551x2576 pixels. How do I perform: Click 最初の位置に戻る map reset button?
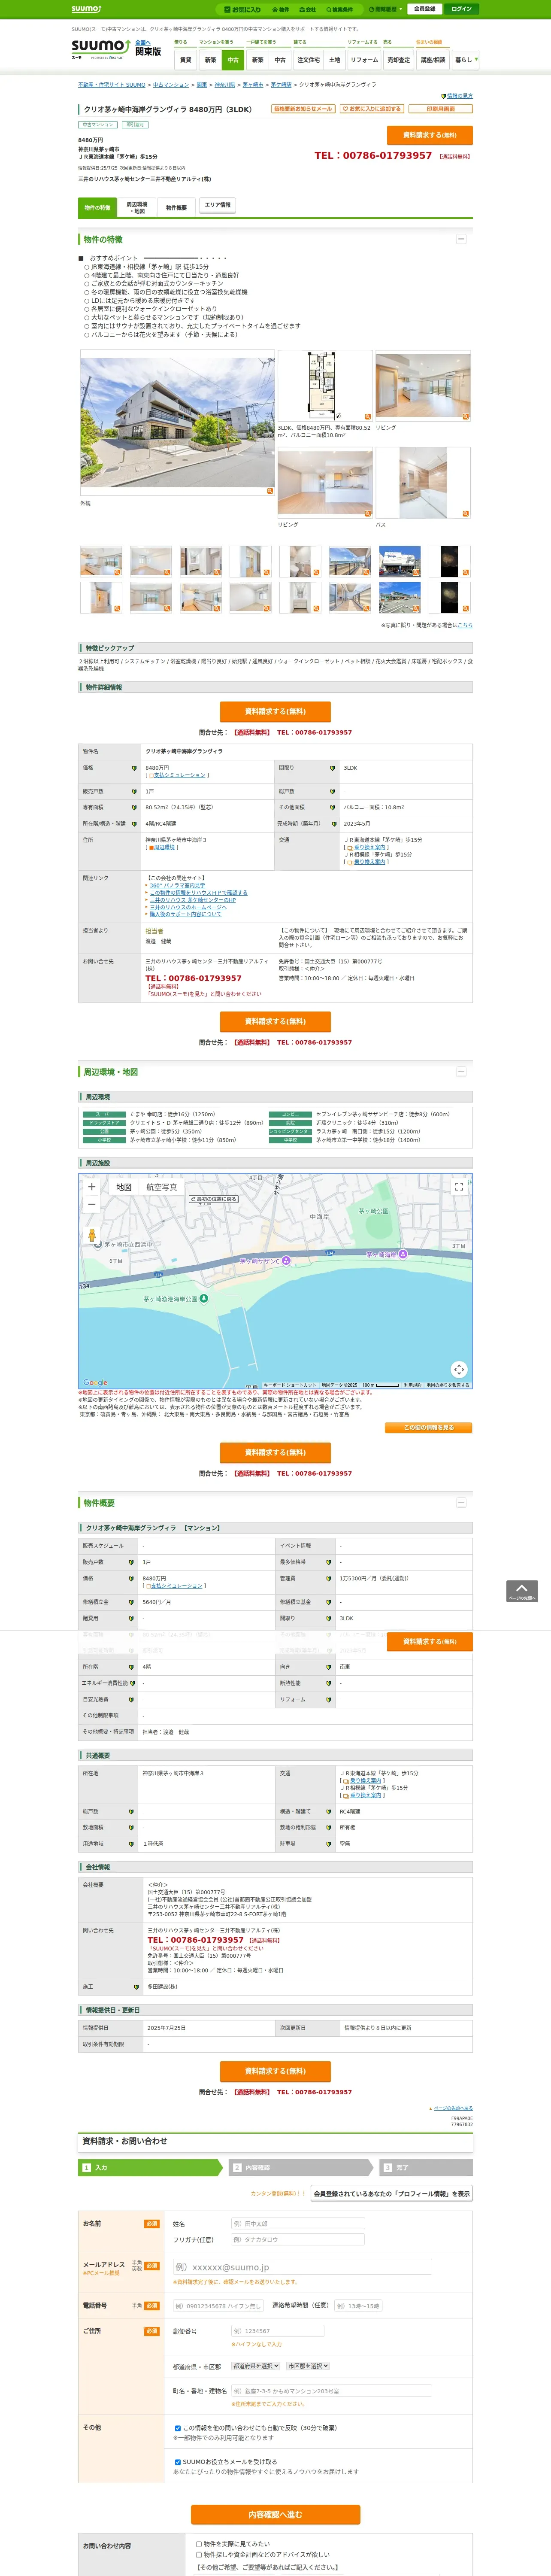pyautogui.click(x=214, y=1199)
